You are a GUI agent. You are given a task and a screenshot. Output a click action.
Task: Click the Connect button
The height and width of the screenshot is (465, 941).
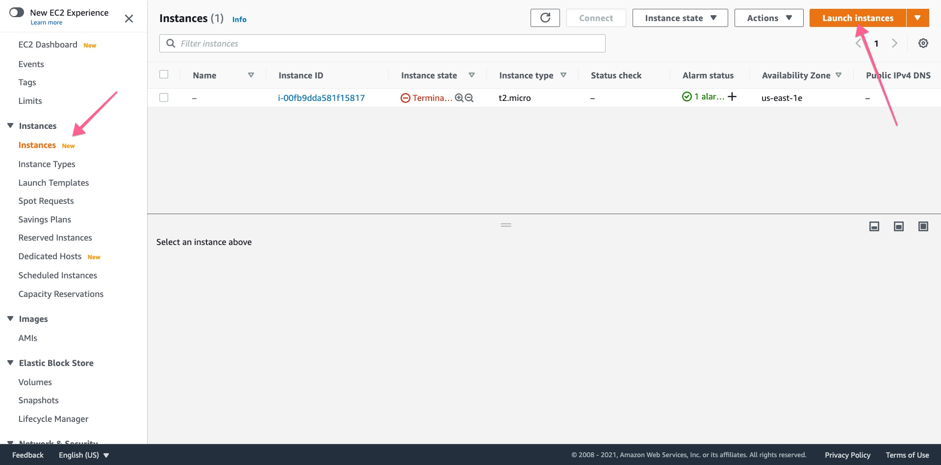click(x=596, y=18)
